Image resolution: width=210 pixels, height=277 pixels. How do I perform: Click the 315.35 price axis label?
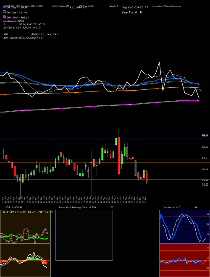pyautogui.click(x=205, y=169)
